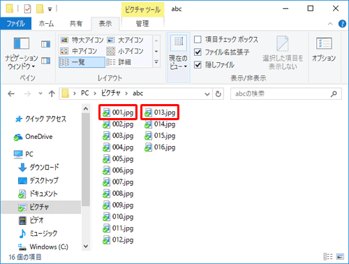Click the New folder quick access icon
349x264 pixels.
[40, 9]
